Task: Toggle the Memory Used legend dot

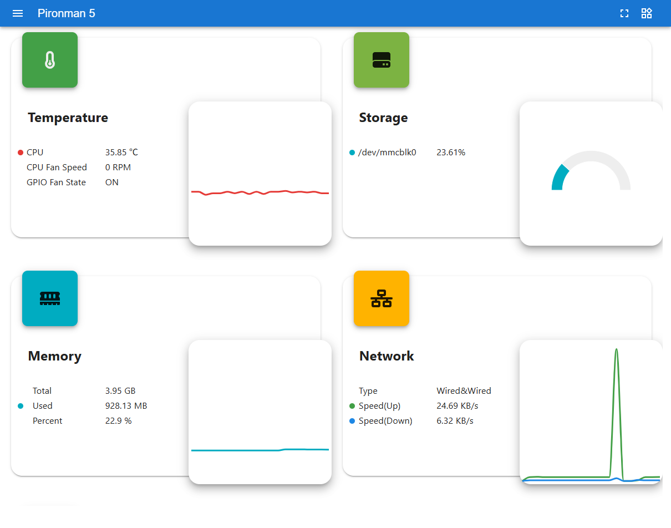Action: tap(21, 406)
